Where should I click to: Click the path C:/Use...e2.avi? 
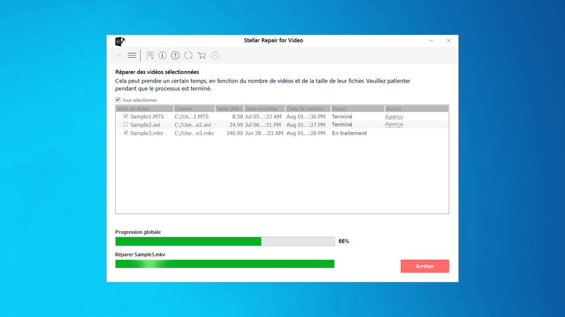(193, 125)
